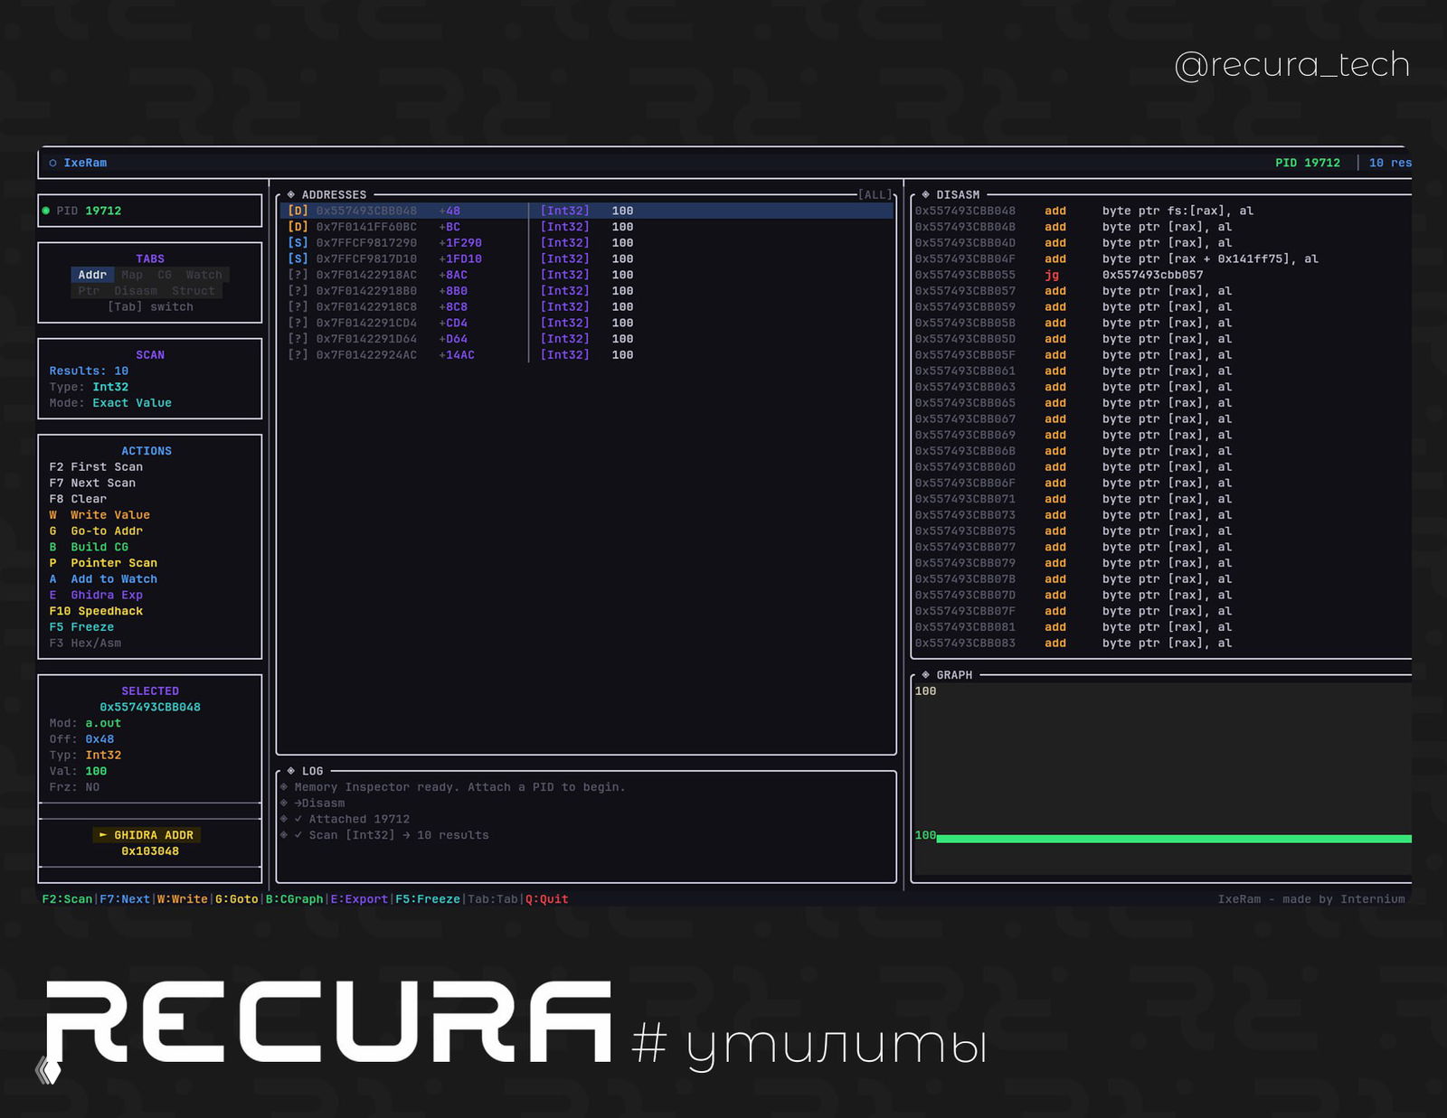Click the GHIDRA ADDR button
The image size is (1447, 1118).
pos(149,835)
